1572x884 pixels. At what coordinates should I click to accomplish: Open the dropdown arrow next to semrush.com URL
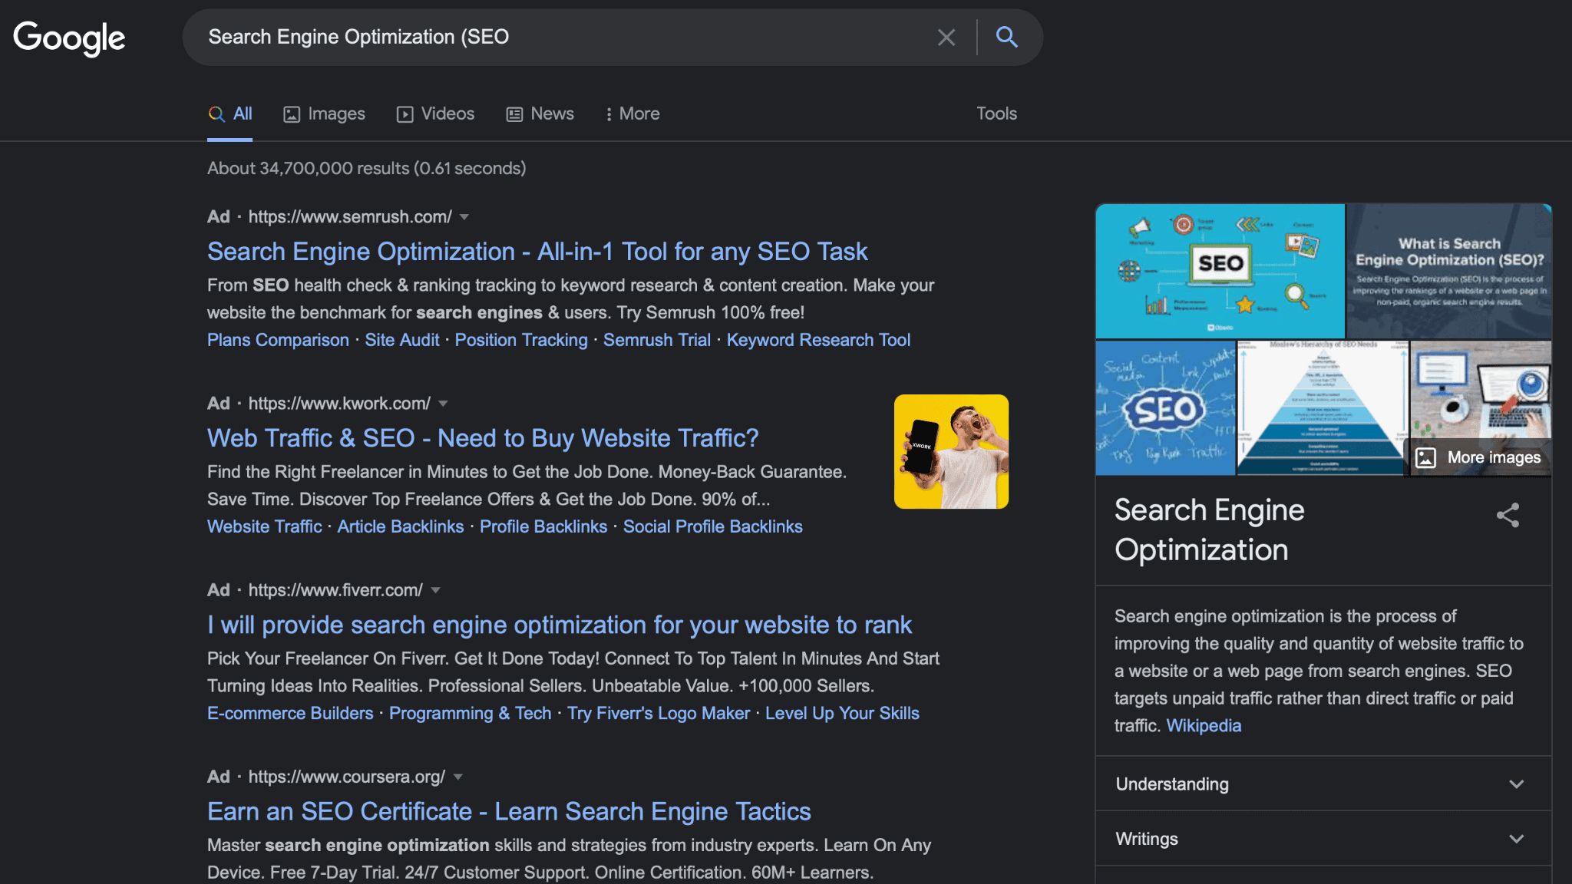[x=465, y=217]
